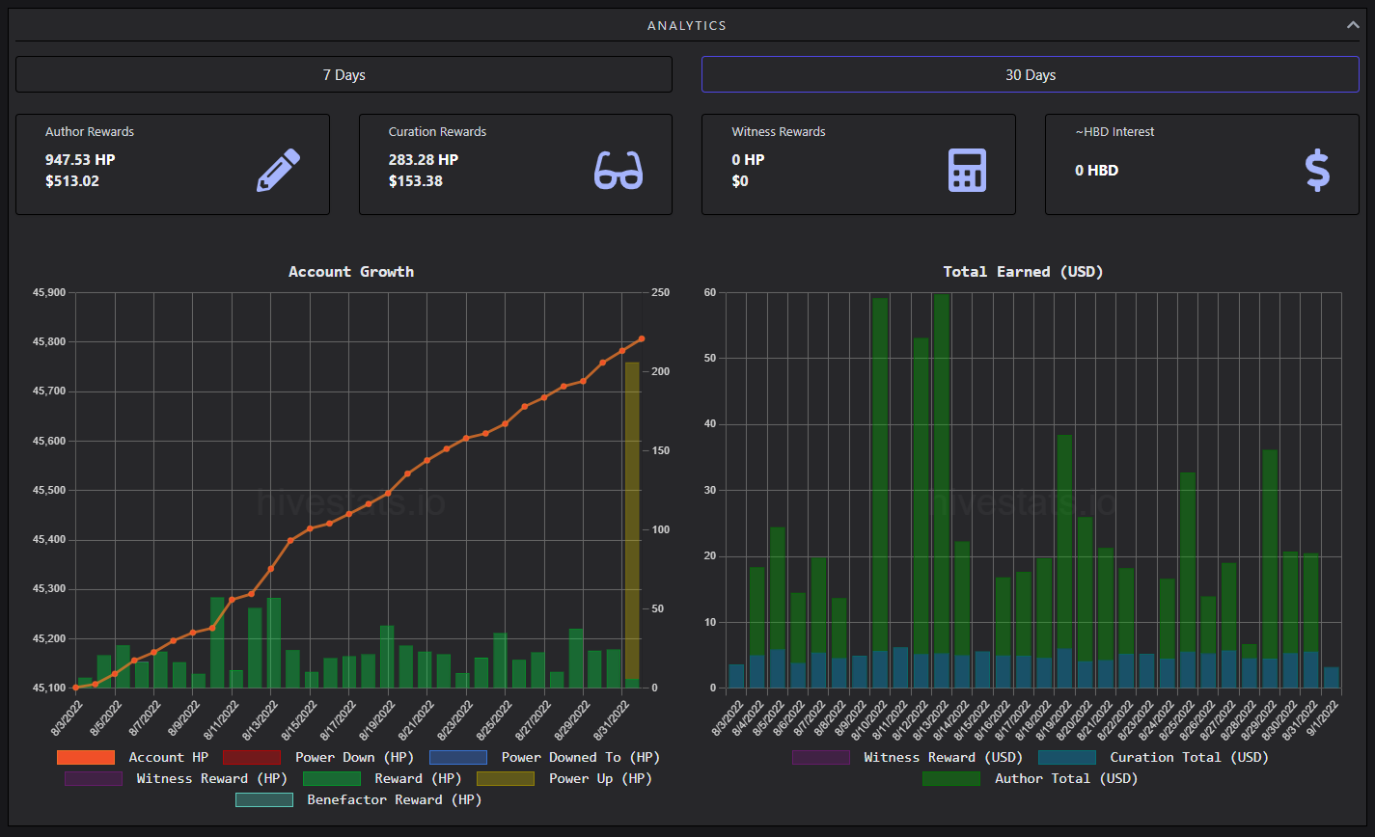Toggle Power Downed To (HP) legend entry
This screenshot has height=837, width=1375.
click(x=544, y=757)
